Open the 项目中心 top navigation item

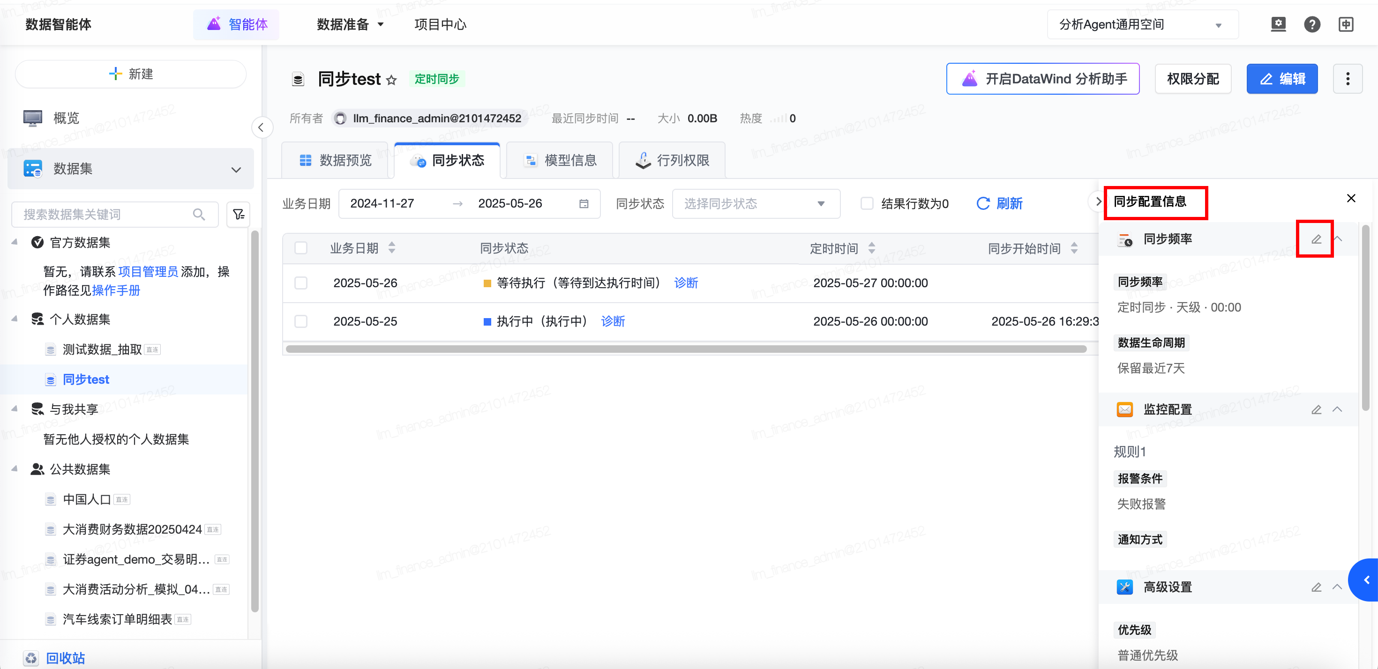440,25
